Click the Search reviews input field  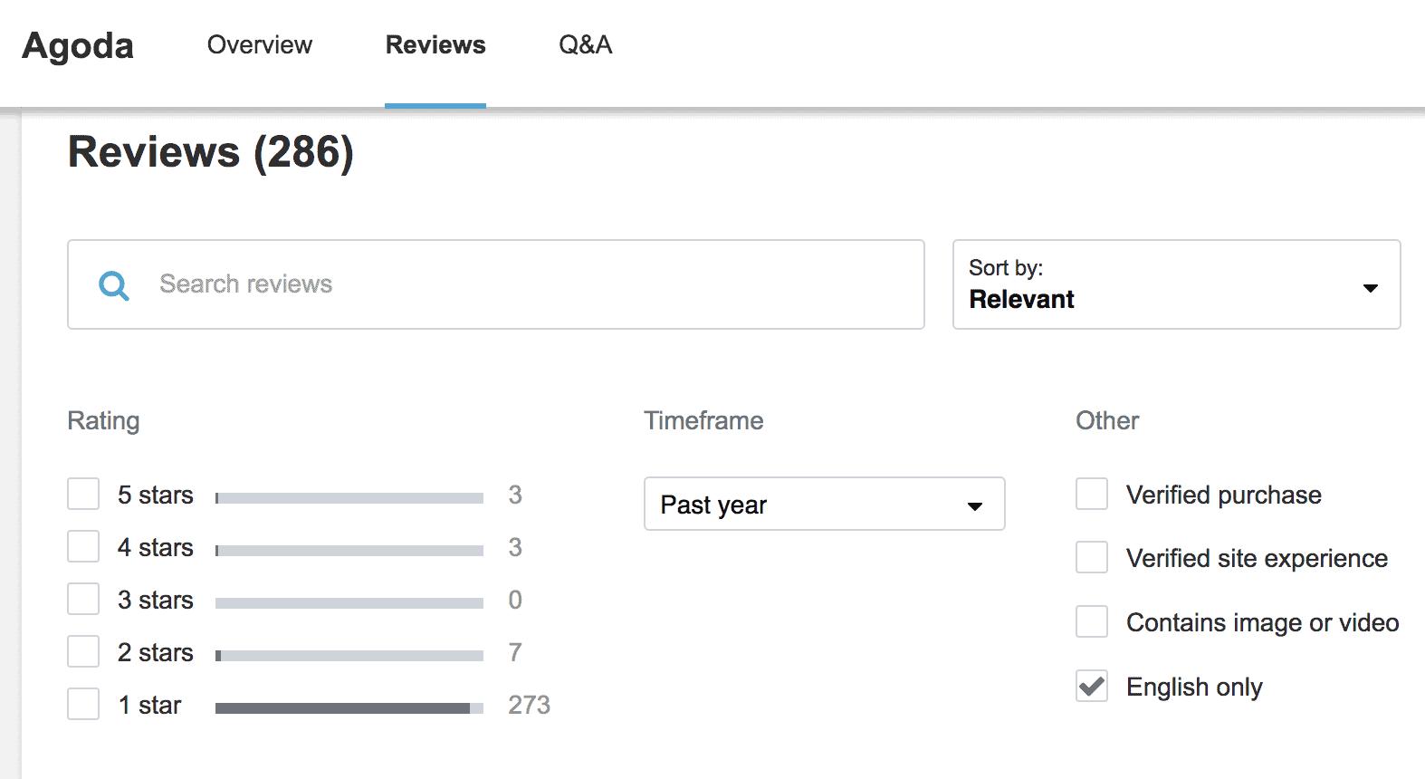[x=534, y=284]
